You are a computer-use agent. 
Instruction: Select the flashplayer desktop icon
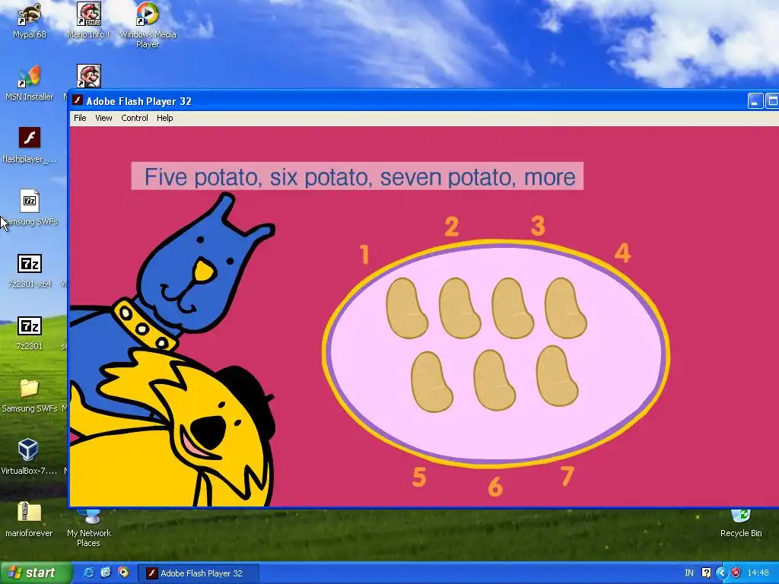[x=29, y=145]
